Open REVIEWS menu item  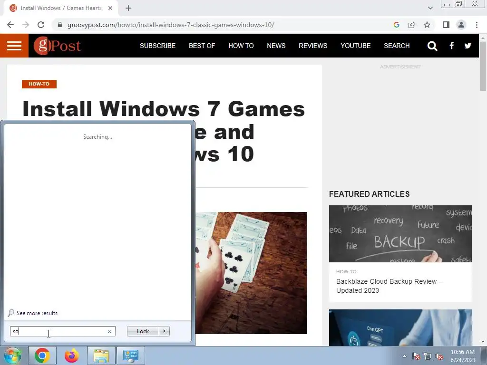313,46
